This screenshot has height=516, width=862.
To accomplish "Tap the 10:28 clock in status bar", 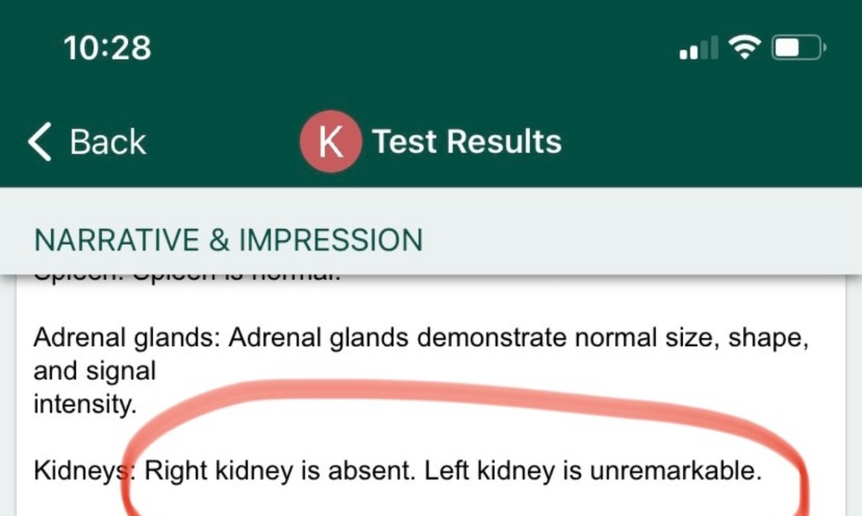I will click(x=108, y=48).
